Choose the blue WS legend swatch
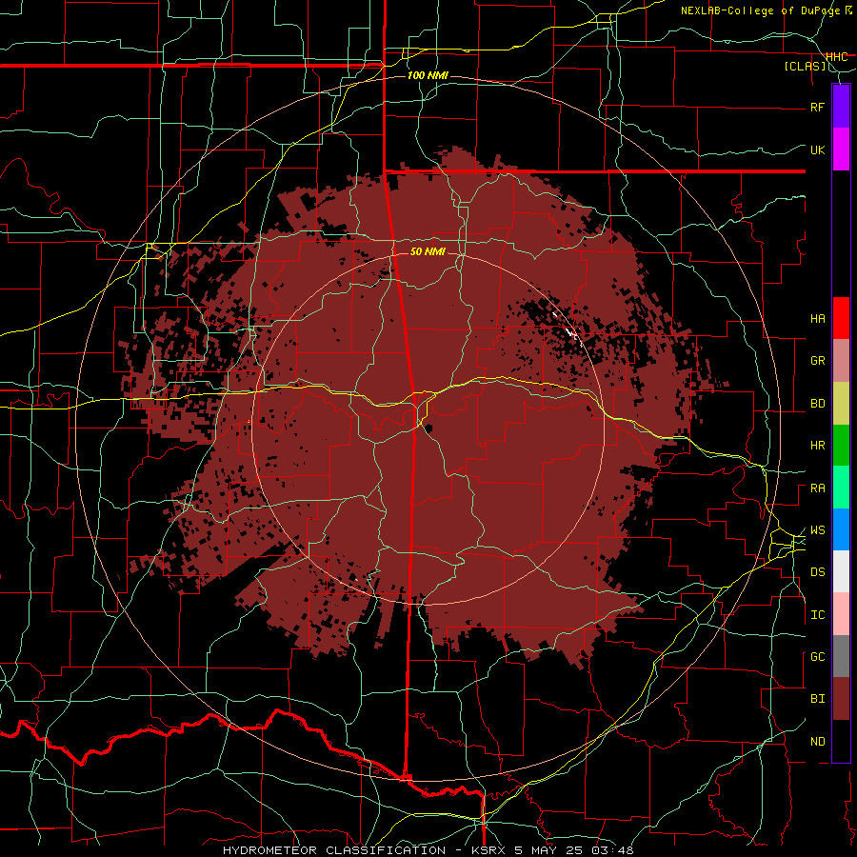This screenshot has height=857, width=857. click(x=841, y=529)
